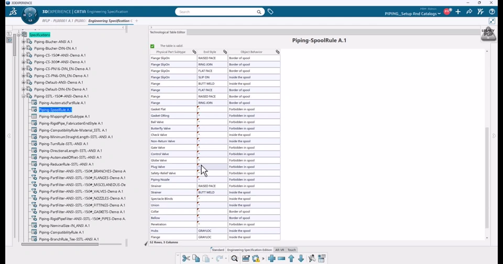The height and width of the screenshot is (264, 503).
Task: Move row down with the down arrow
Action: pos(301,259)
